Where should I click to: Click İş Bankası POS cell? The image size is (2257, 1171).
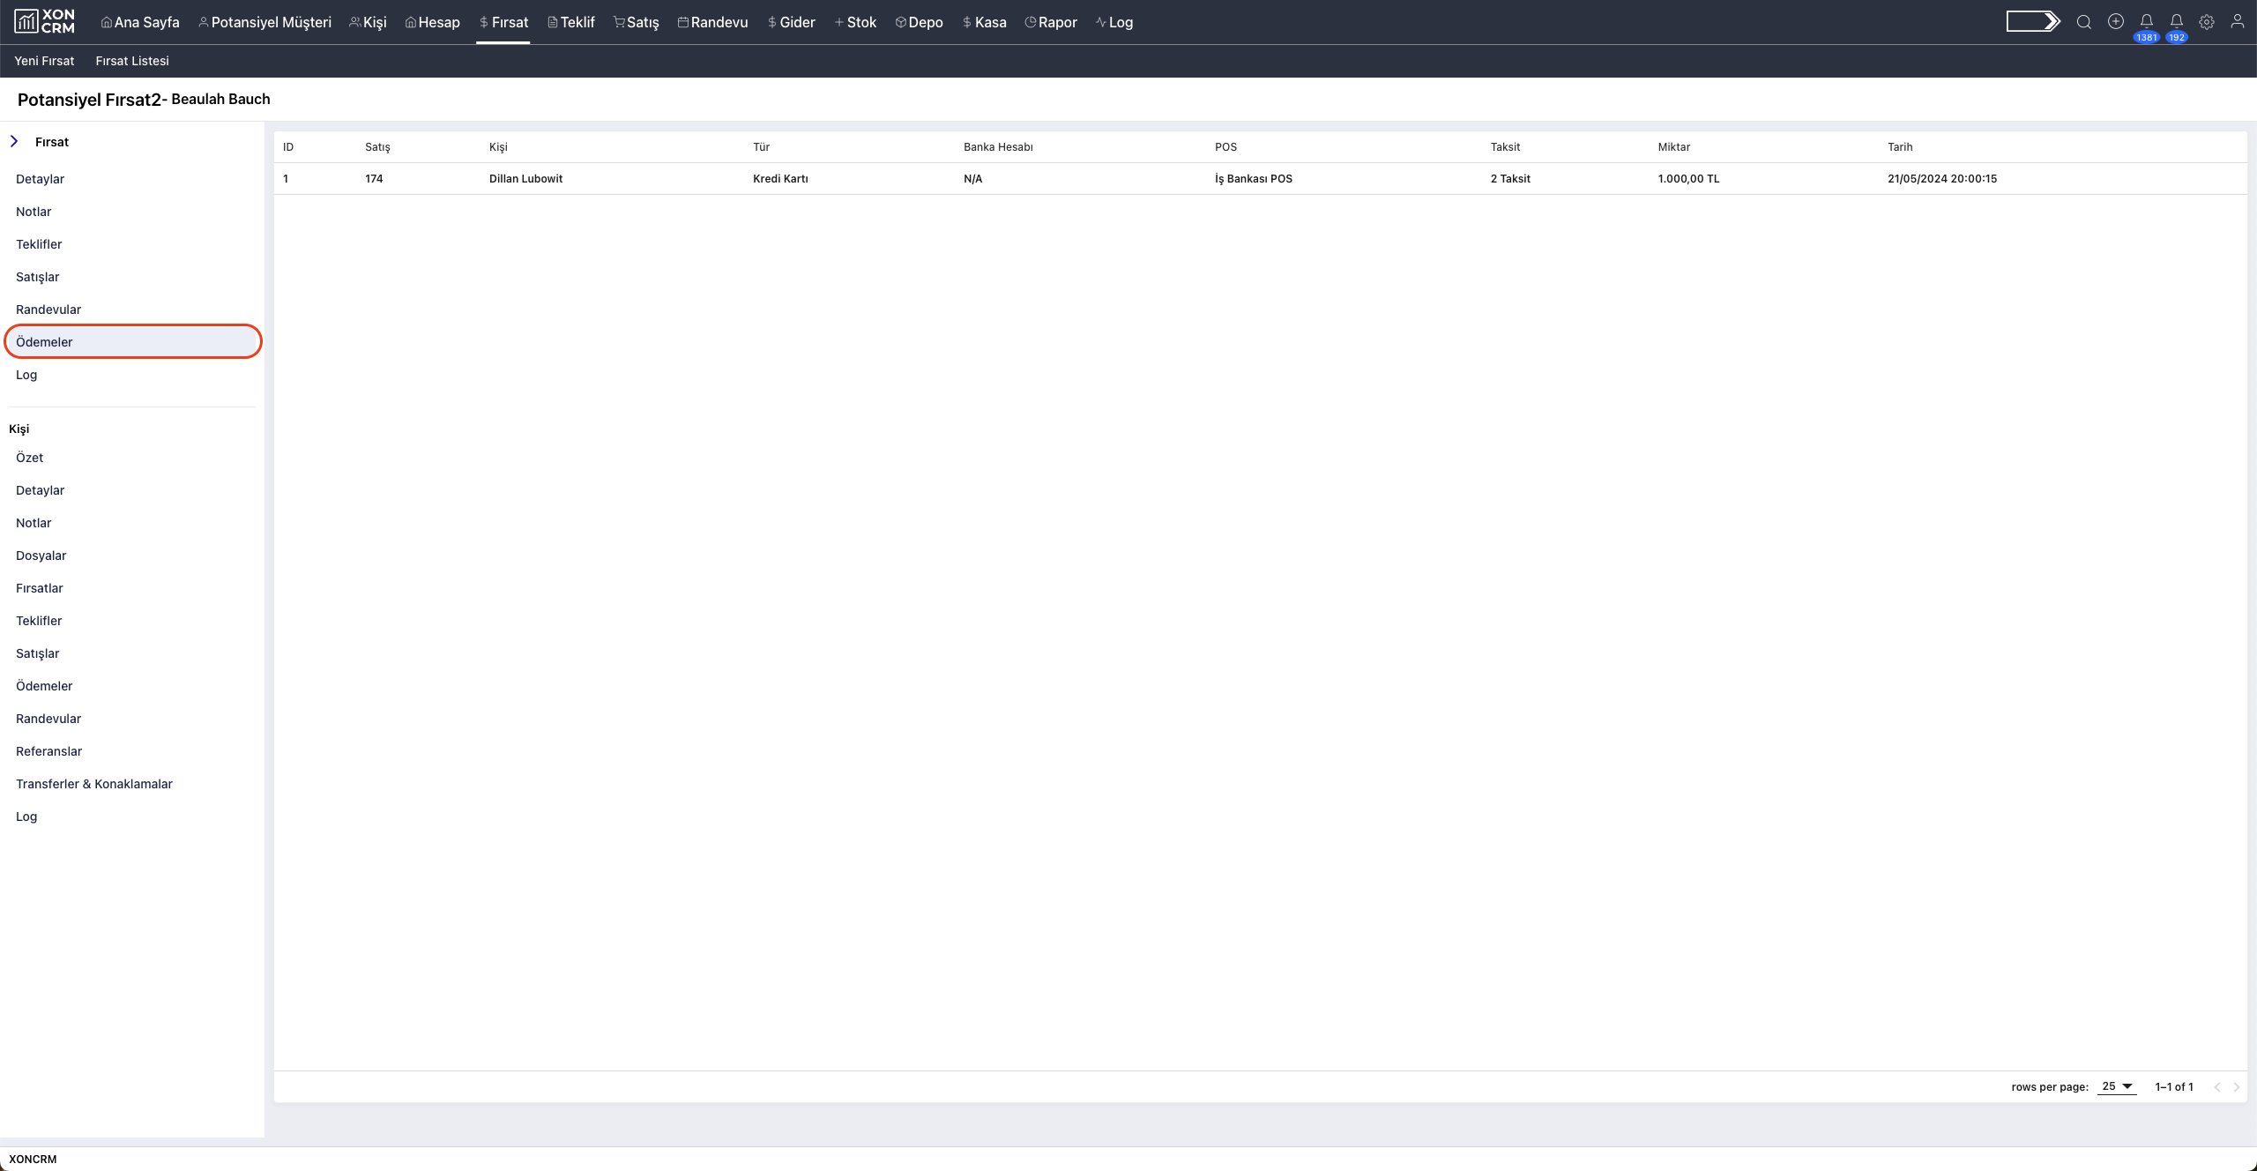click(1253, 179)
